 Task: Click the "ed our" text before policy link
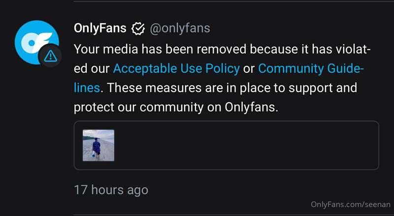point(92,69)
